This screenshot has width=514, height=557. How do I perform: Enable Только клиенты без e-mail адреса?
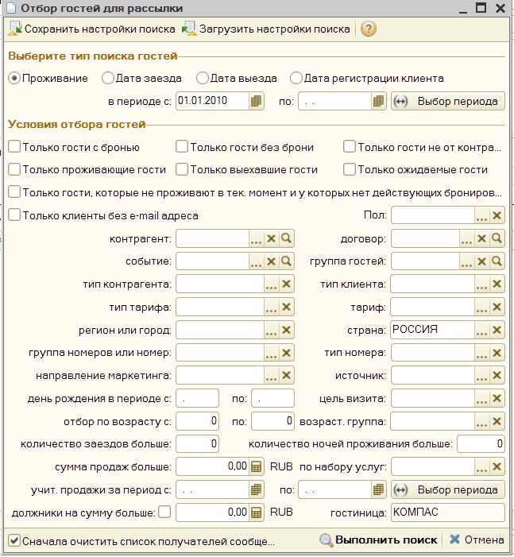click(x=14, y=215)
